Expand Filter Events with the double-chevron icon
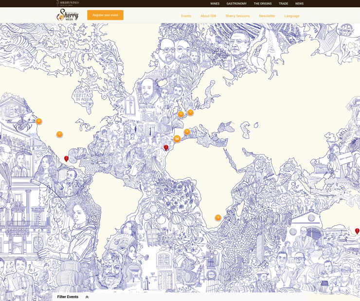 [87, 297]
